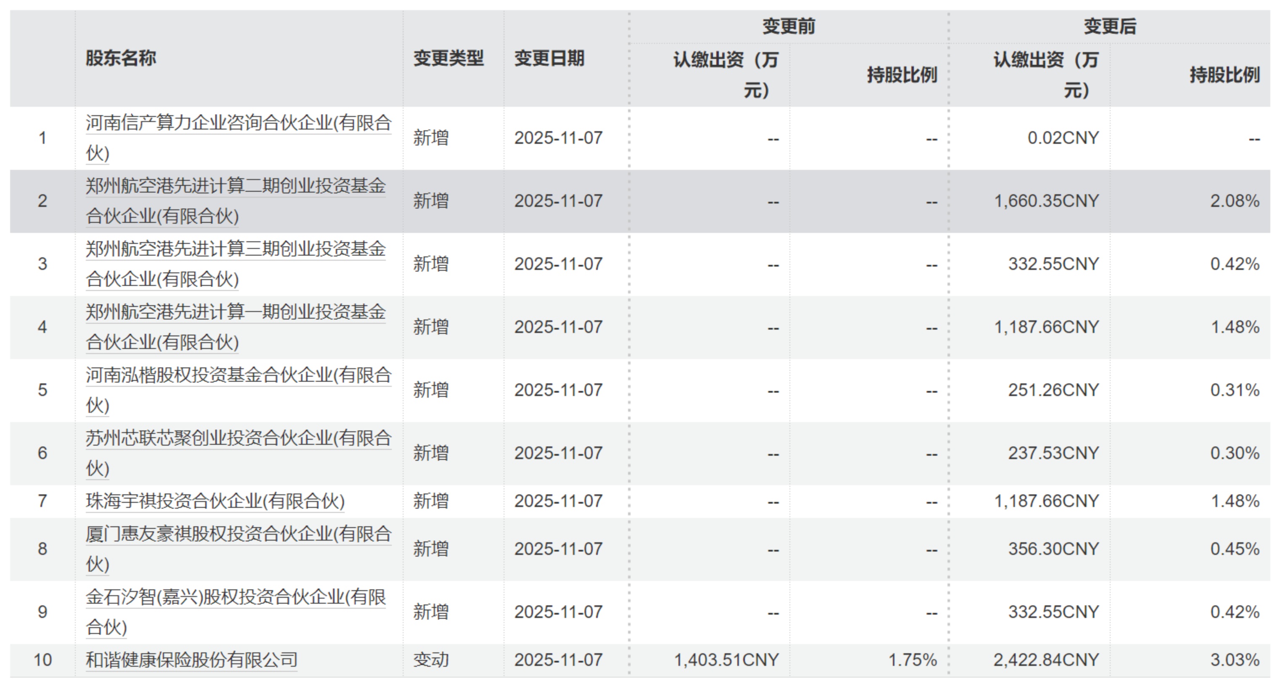Screen dimensions: 1277x686
Task: Select the 2.08% shareholding cell
Action: point(1235,201)
